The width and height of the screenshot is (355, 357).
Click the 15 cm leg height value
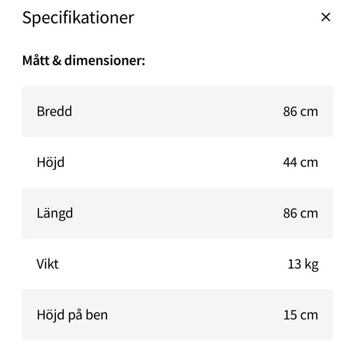[300, 315]
